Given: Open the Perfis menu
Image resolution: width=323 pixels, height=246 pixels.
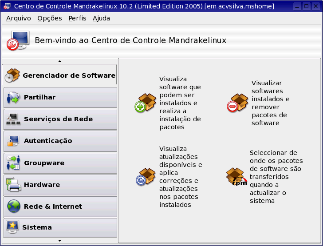Looking at the screenshot, I should (77, 18).
